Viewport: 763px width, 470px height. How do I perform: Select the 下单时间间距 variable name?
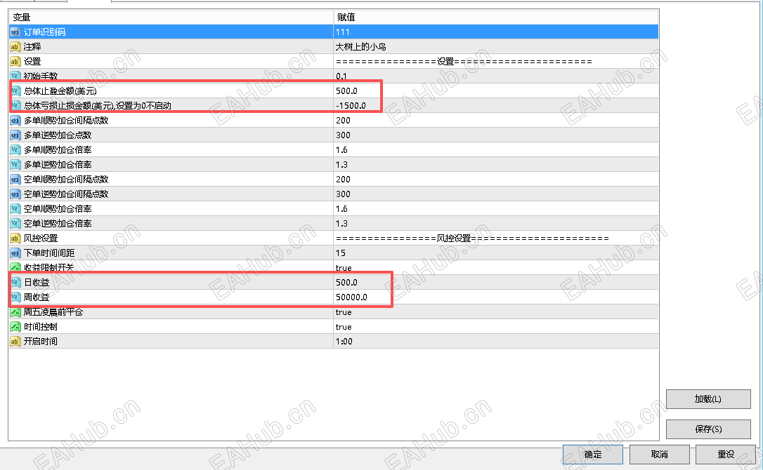point(49,253)
